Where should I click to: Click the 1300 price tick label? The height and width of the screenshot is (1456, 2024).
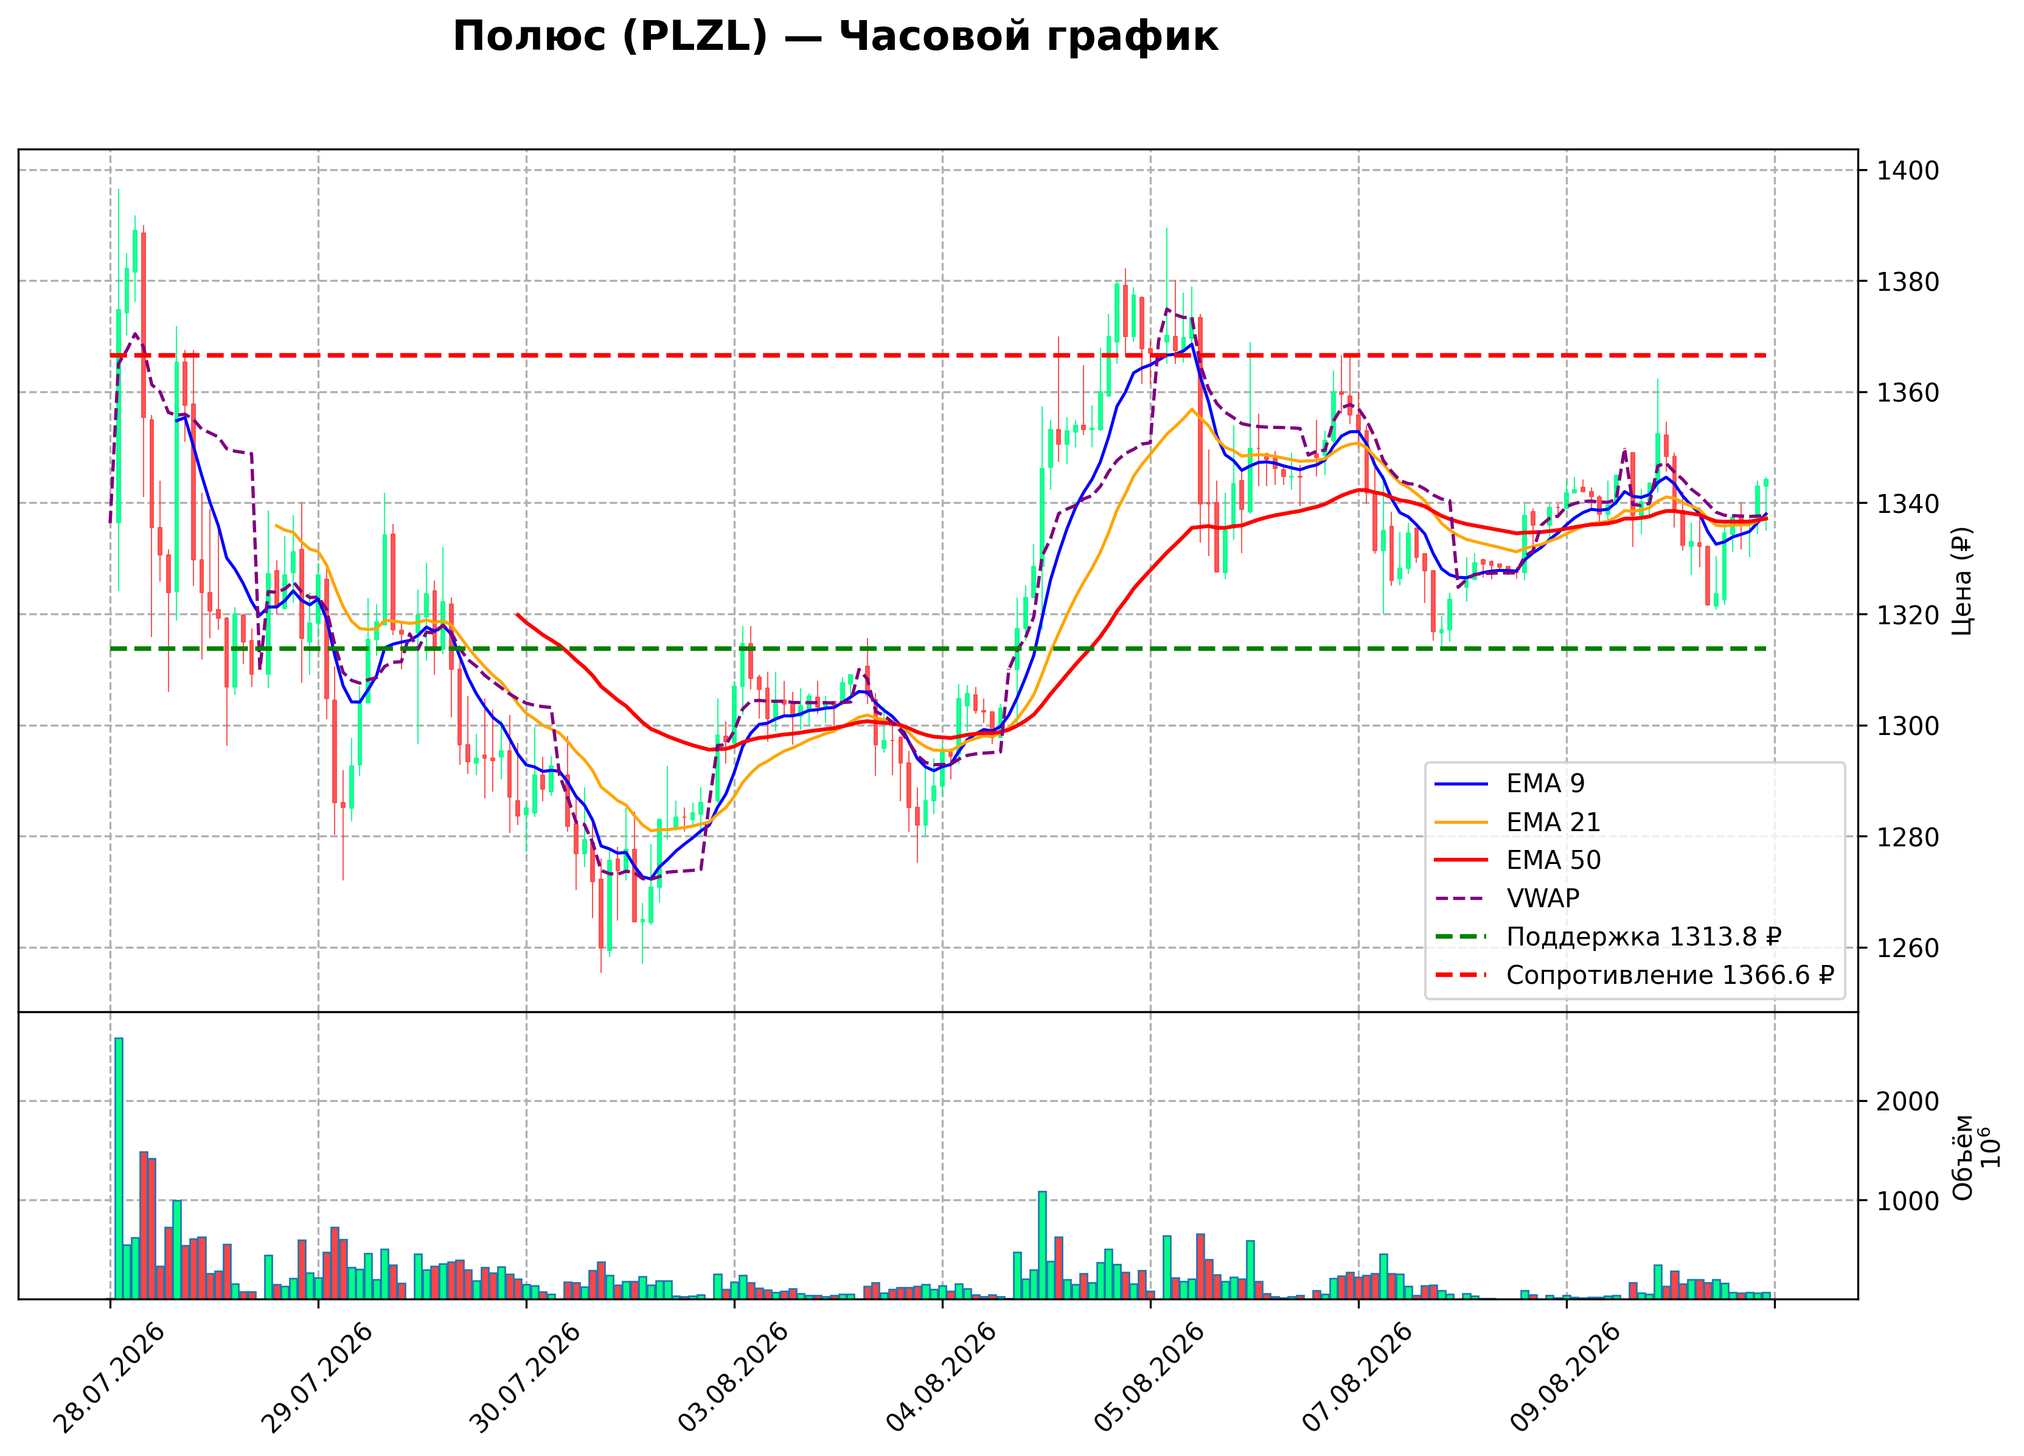[1907, 726]
